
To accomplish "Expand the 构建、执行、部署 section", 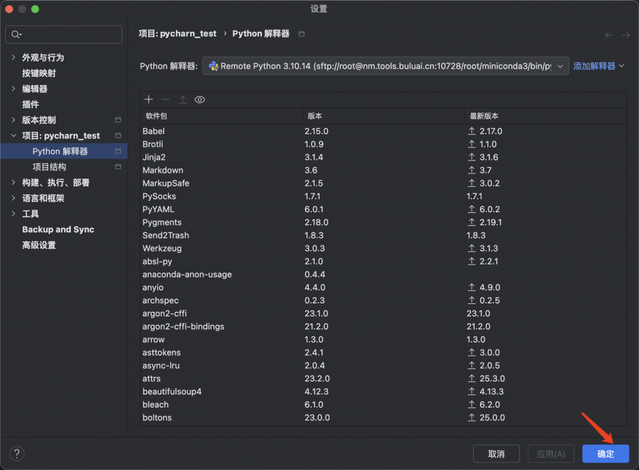I will 14,182.
